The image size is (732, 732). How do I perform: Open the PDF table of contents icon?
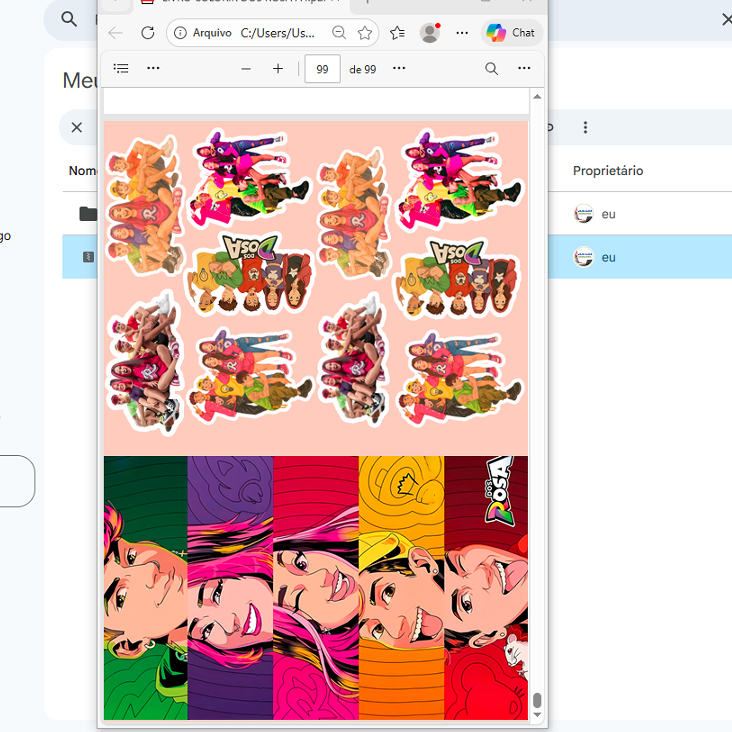[121, 68]
